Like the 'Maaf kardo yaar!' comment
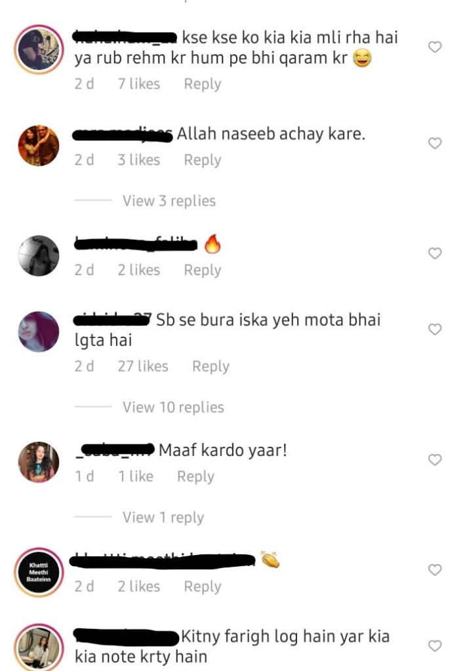Viewport: 467px width, 671px height. pyautogui.click(x=435, y=459)
